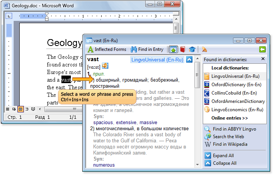Collapse the LingvoUniversal card with blue chevron

tap(189, 60)
